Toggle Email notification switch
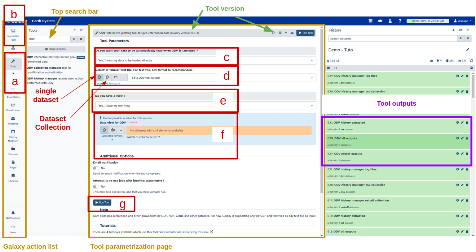The width and height of the screenshot is (476, 252). [x=96, y=168]
